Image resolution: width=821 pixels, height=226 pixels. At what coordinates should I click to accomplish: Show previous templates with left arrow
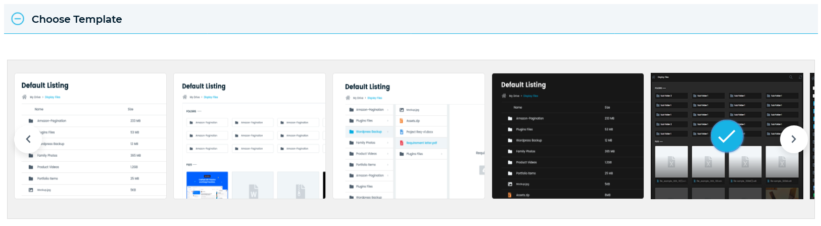(x=28, y=139)
